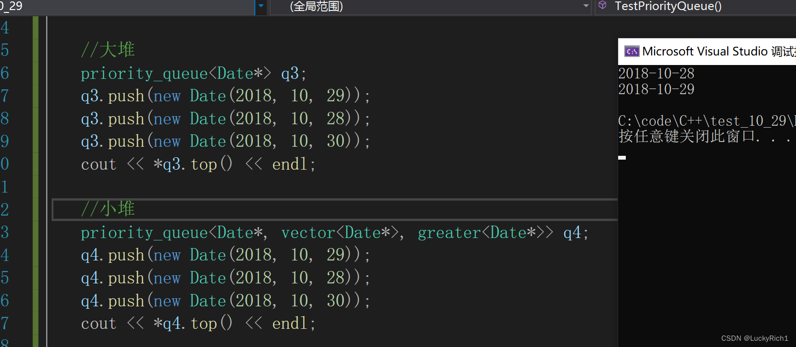Click the cout *q3.top() line
Viewport: 796px width, 347px height.
point(198,164)
